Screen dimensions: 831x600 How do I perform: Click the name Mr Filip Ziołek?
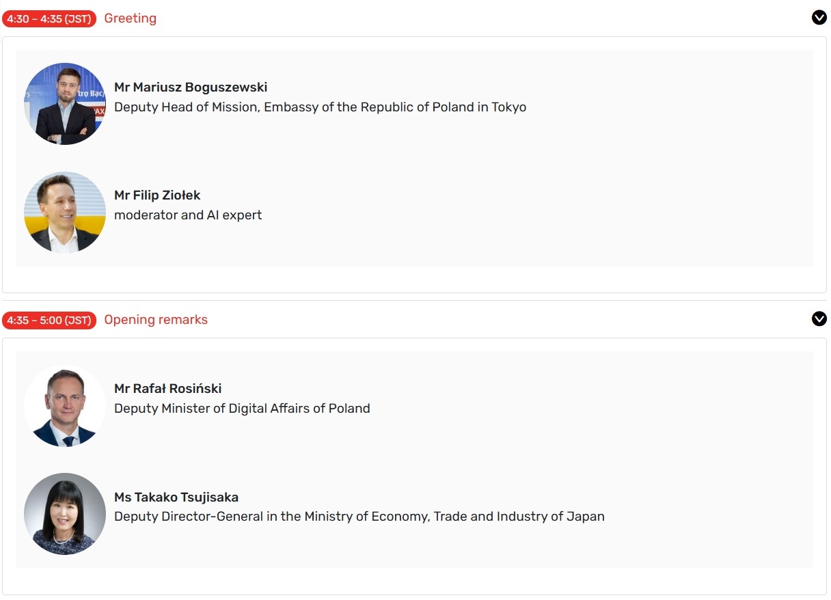click(157, 195)
